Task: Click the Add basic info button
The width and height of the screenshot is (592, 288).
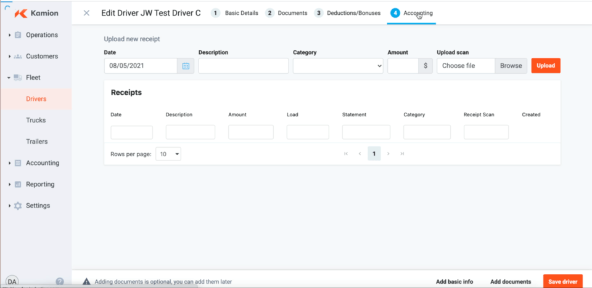Action: click(454, 282)
